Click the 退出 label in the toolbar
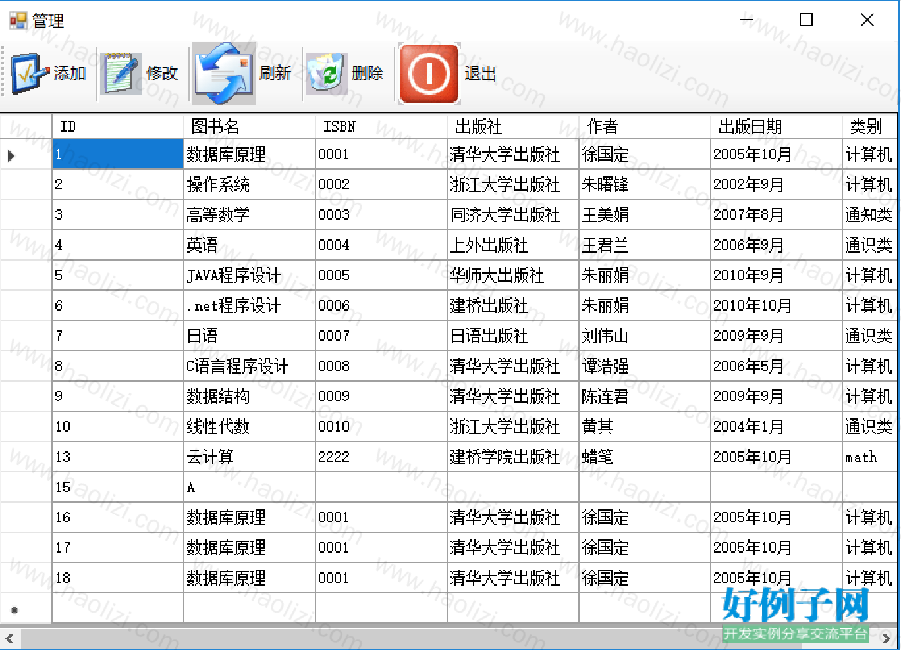 coord(480,74)
